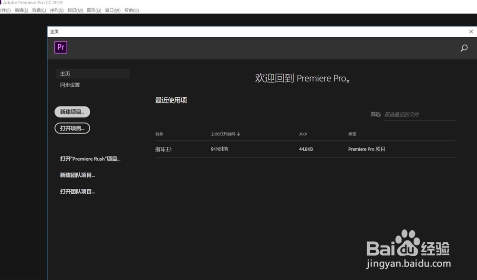This screenshot has width=477, height=280.
Task: Open the 序列(S) menu
Action: pos(57,10)
